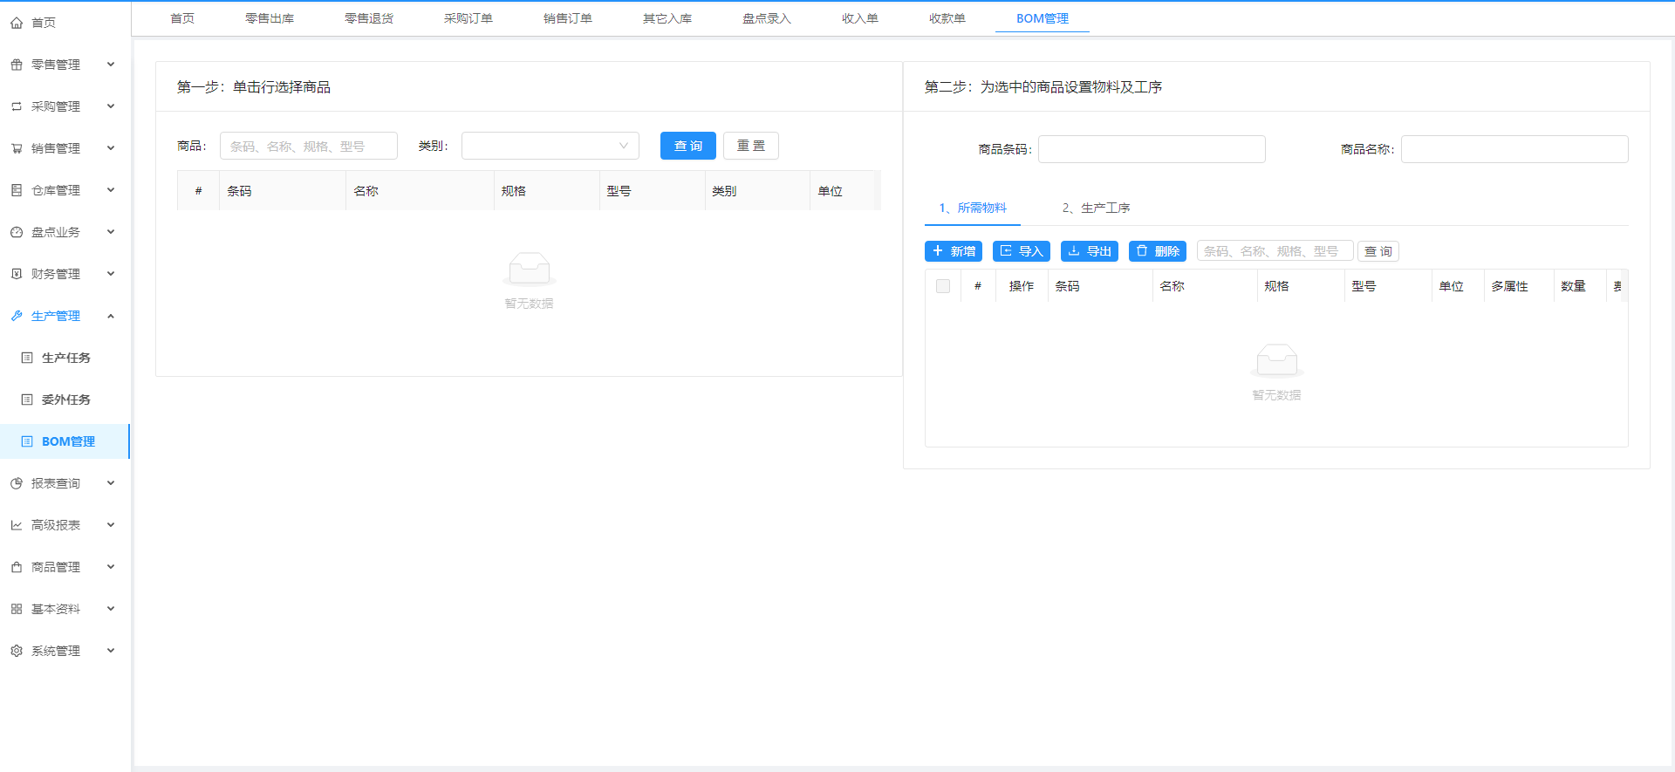The height and width of the screenshot is (772, 1675).
Task: Expand the 系统管理 chevron
Action: click(x=111, y=650)
